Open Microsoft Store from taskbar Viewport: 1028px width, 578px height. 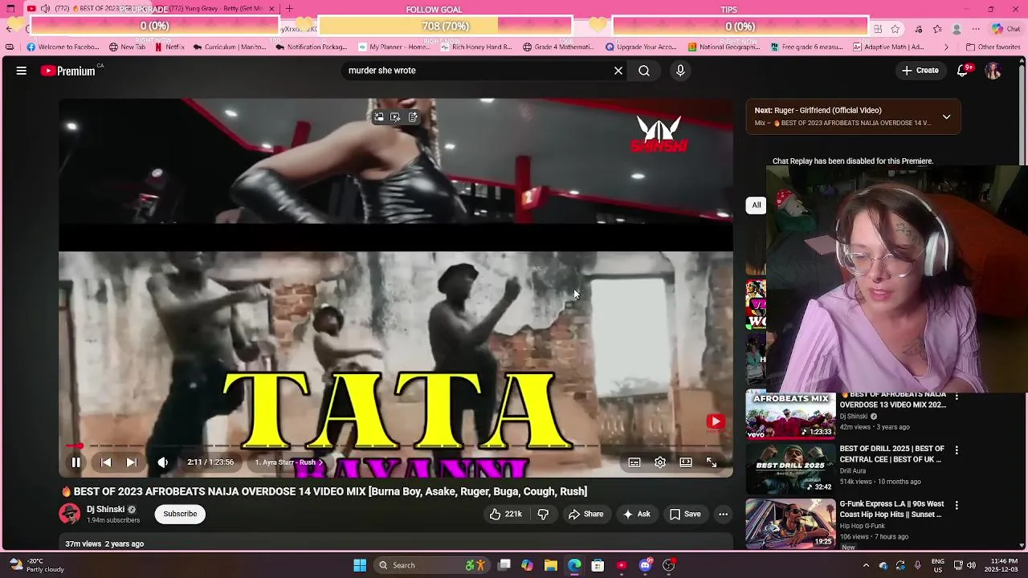(x=598, y=565)
